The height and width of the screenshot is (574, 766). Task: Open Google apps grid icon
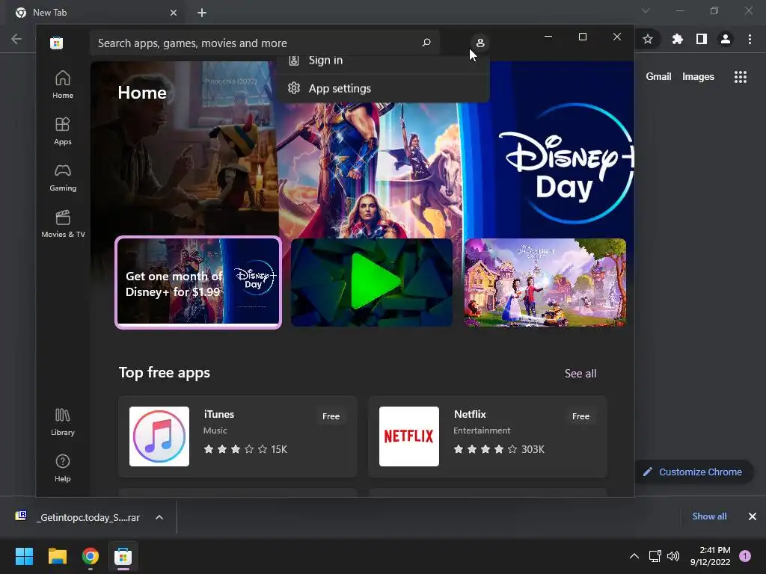741,77
